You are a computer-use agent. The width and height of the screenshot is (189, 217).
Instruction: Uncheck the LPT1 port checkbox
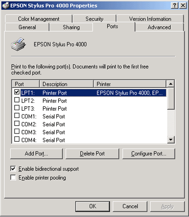tap(17, 92)
